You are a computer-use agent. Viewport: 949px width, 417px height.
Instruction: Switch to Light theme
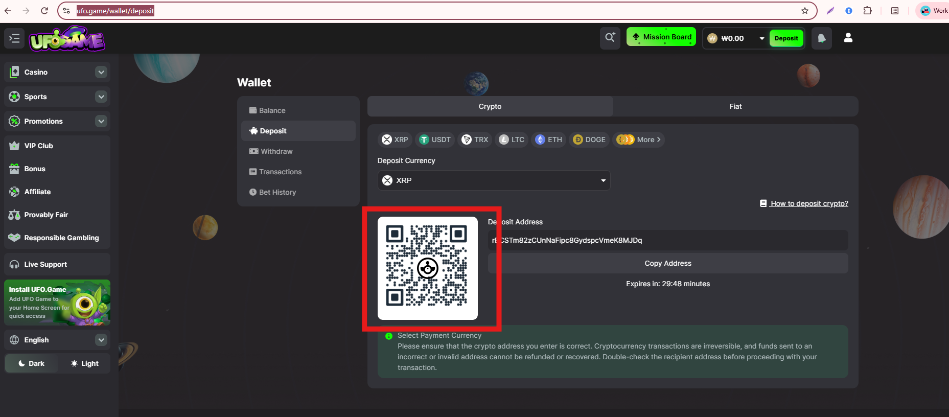[x=84, y=363]
